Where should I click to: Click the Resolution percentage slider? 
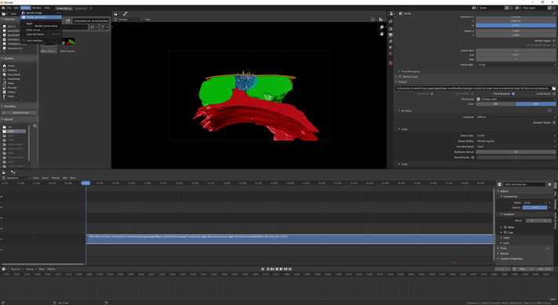click(516, 25)
